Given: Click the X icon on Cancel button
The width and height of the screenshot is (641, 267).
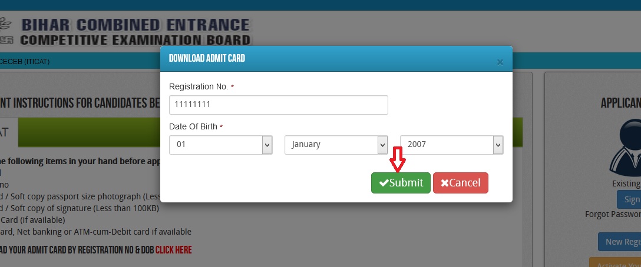Looking at the screenshot, I should tap(445, 183).
